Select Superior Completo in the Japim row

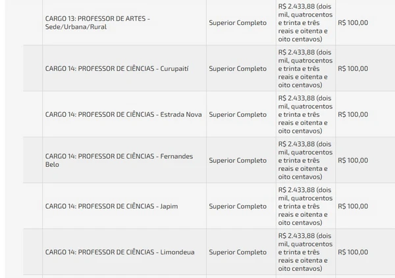[x=238, y=206]
